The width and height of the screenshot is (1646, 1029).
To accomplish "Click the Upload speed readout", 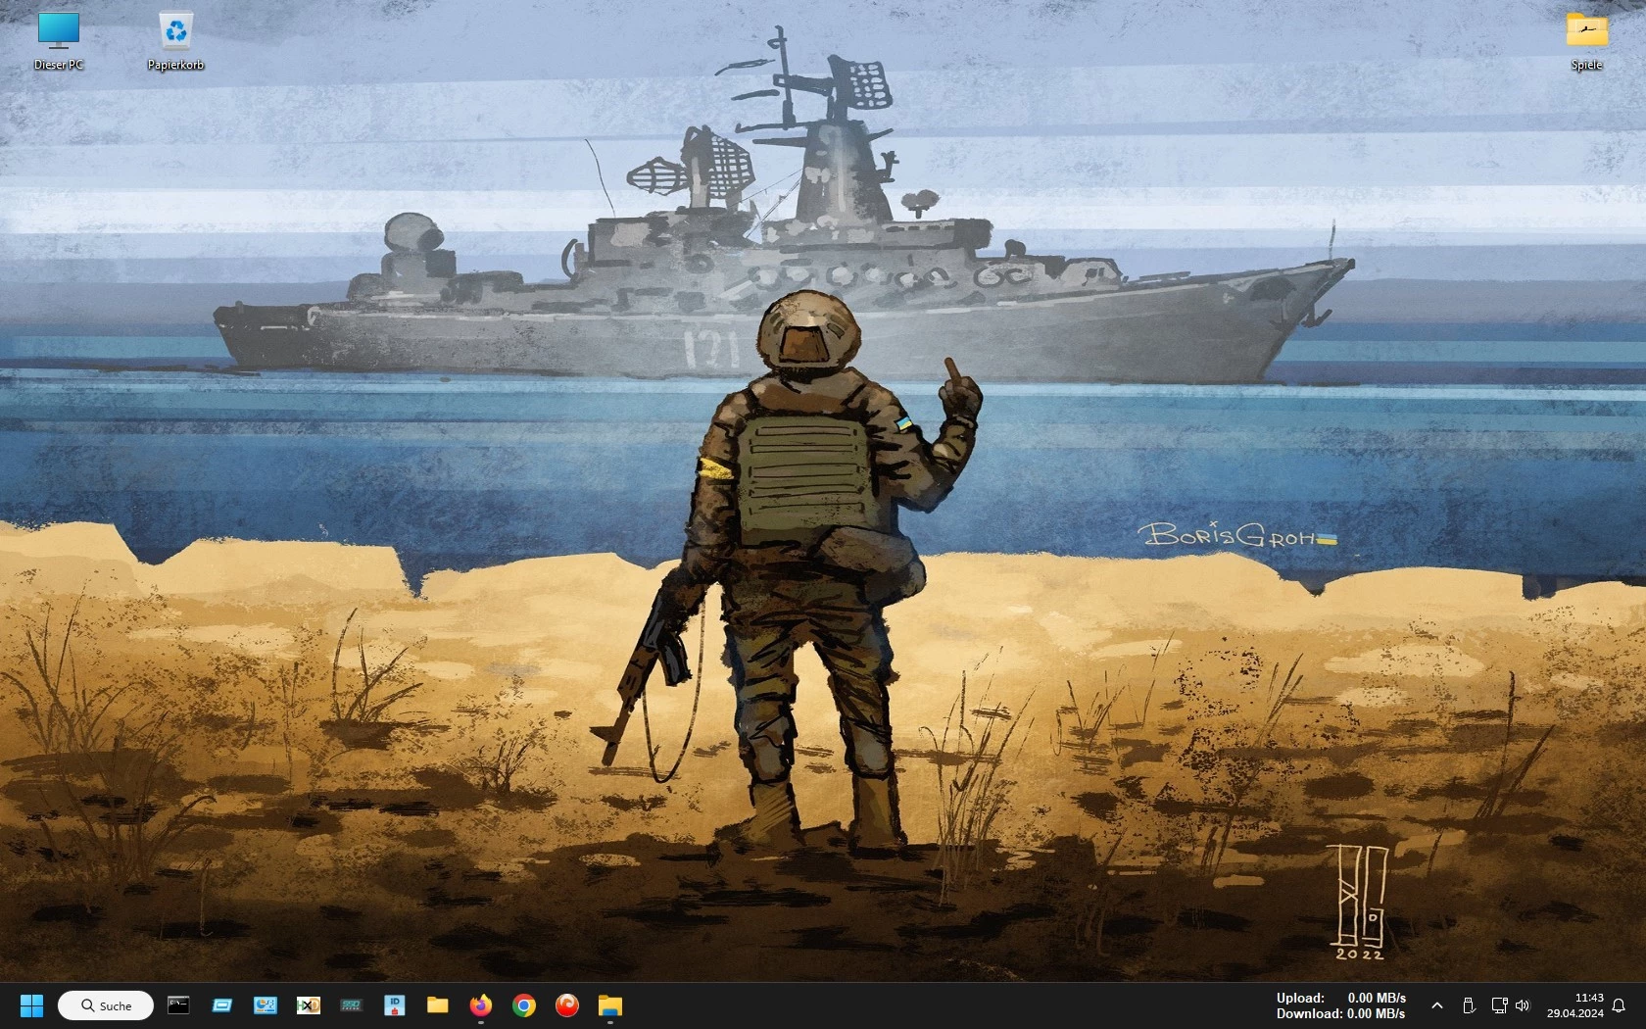I will coord(1340,998).
